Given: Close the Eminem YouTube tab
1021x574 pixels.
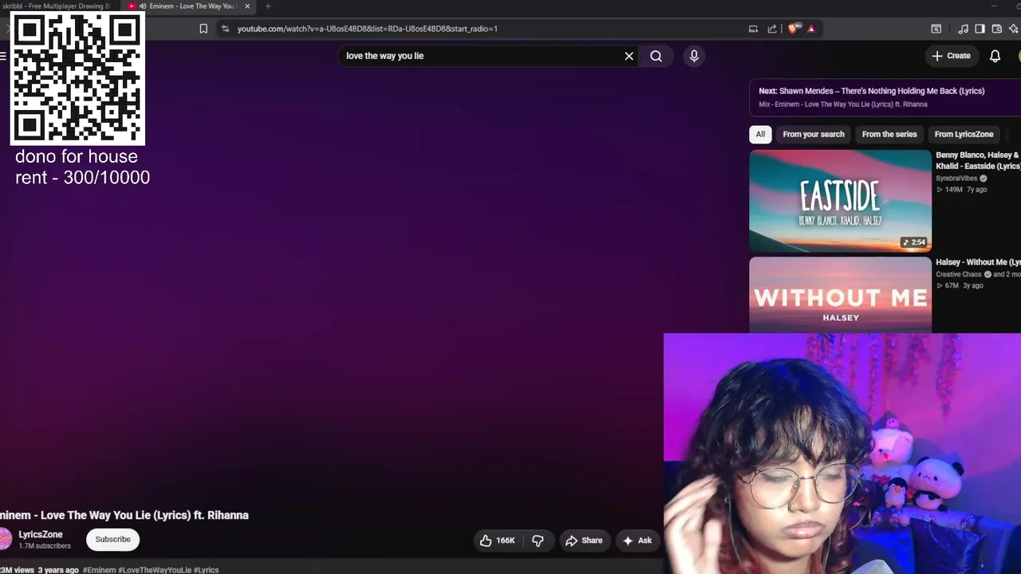Looking at the screenshot, I should [x=247, y=6].
